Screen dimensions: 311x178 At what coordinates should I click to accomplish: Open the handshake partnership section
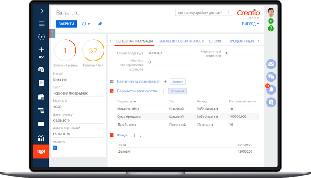[41, 152]
